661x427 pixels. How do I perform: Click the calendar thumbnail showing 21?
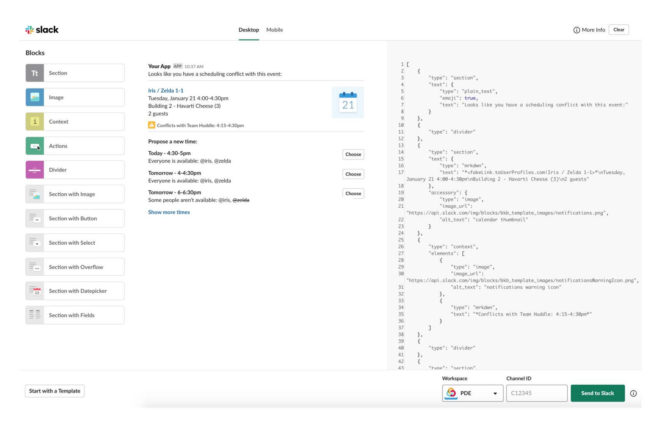click(x=348, y=102)
